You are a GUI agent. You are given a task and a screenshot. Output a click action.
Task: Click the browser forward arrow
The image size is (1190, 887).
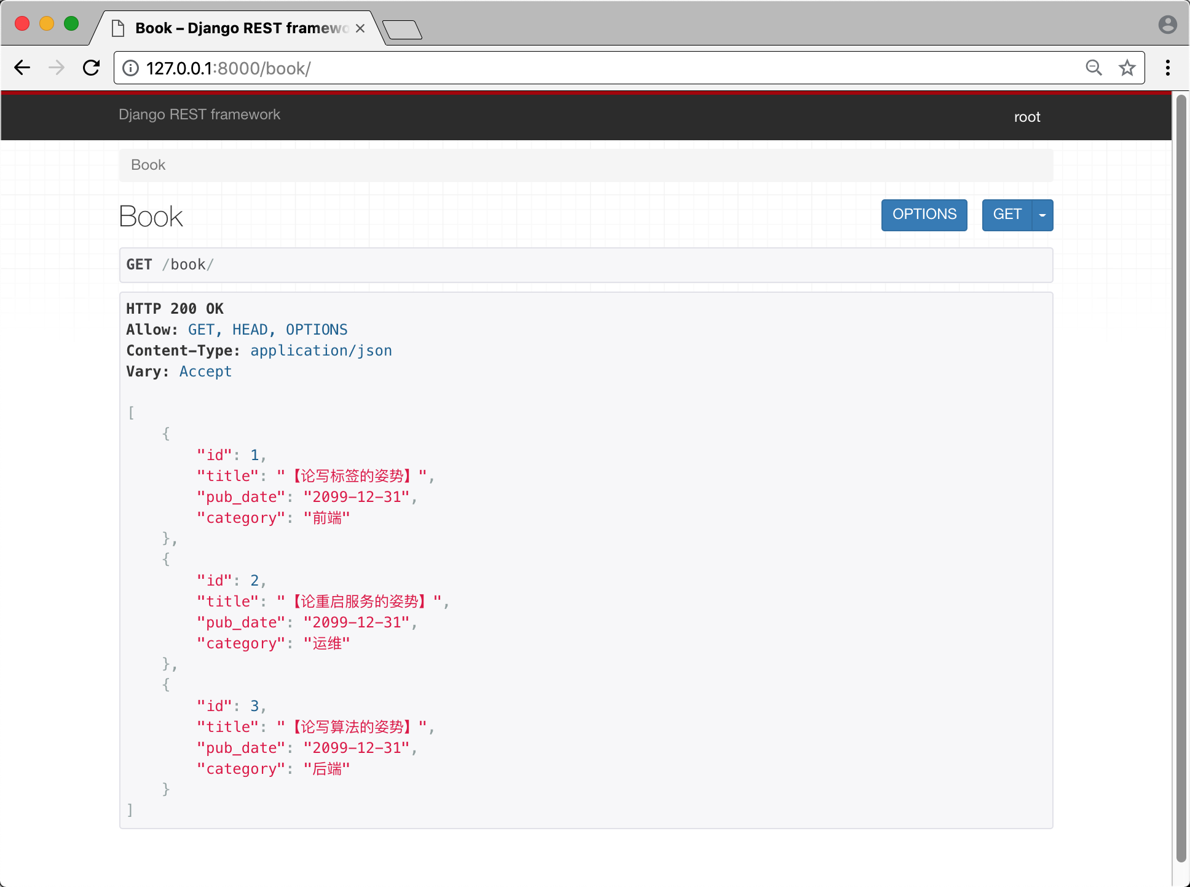point(57,68)
